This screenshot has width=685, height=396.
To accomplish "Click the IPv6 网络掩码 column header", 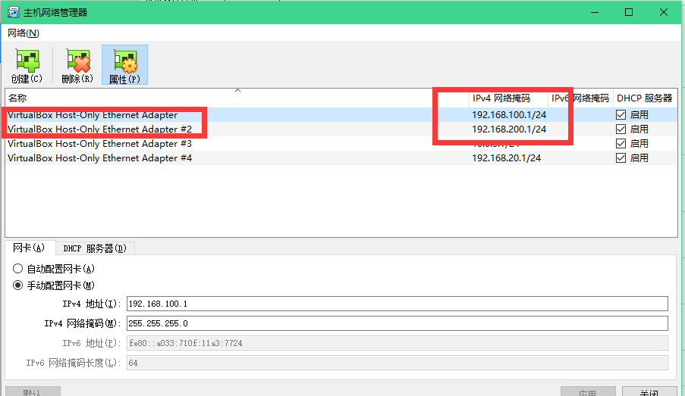I will 580,98.
